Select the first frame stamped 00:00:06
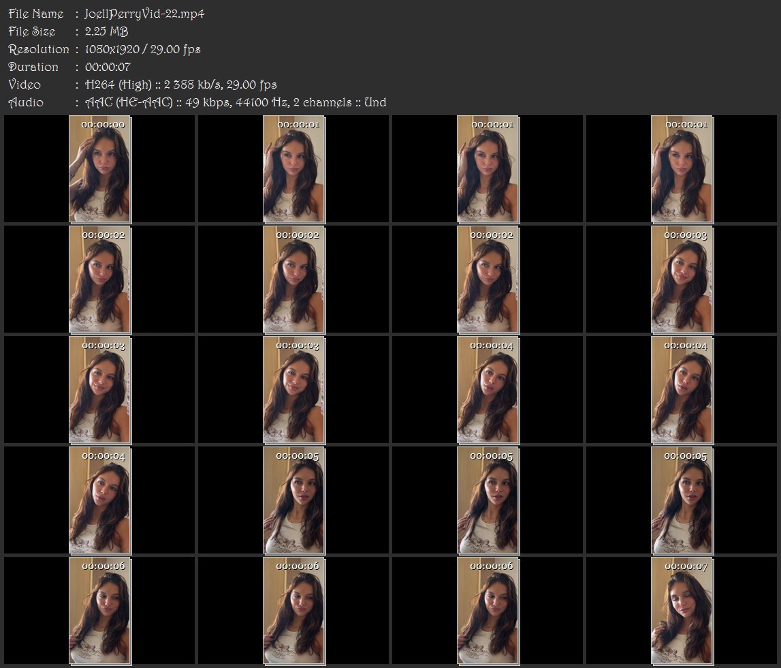The width and height of the screenshot is (781, 668). pyautogui.click(x=100, y=611)
